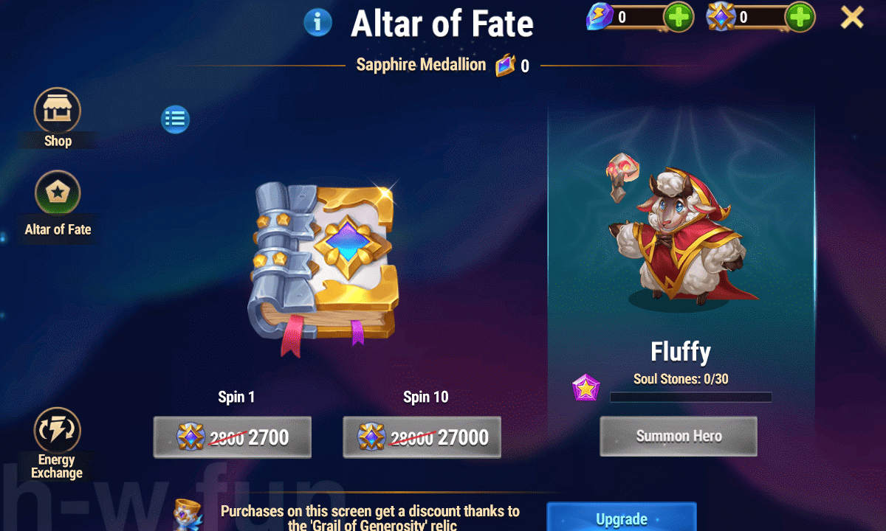Click the purple star soul stone icon
The width and height of the screenshot is (886, 531).
point(586,388)
